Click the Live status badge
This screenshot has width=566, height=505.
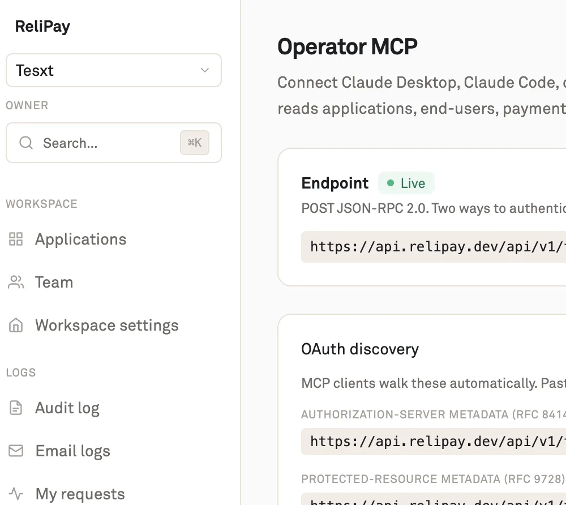(x=406, y=183)
